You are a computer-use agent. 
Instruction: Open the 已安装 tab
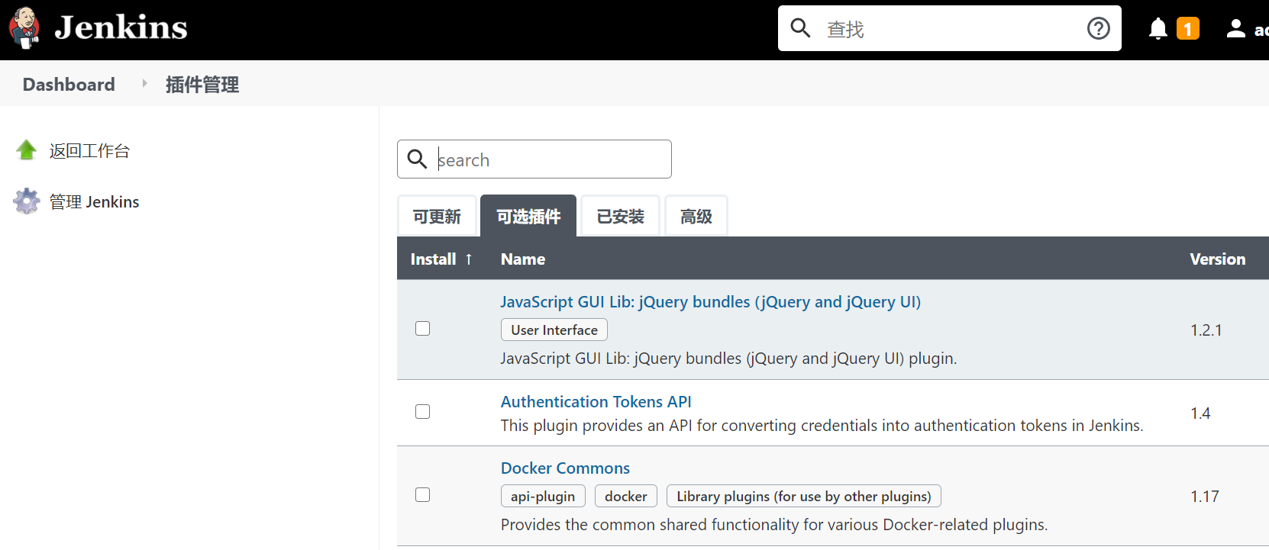620,217
